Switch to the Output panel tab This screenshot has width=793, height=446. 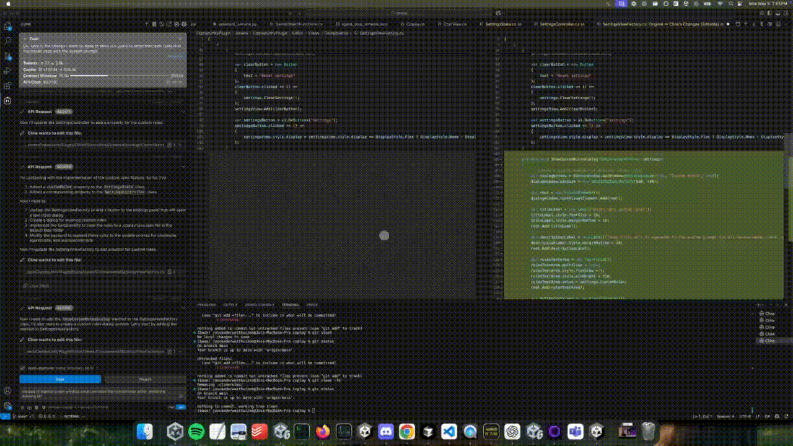click(230, 305)
